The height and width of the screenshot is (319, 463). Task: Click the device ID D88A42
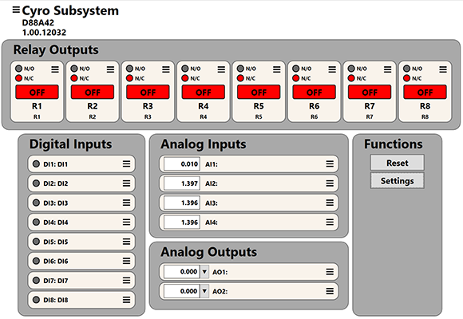[38, 22]
